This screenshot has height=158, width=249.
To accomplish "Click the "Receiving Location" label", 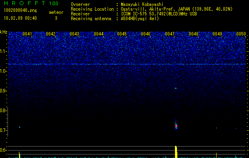I will (92, 9).
